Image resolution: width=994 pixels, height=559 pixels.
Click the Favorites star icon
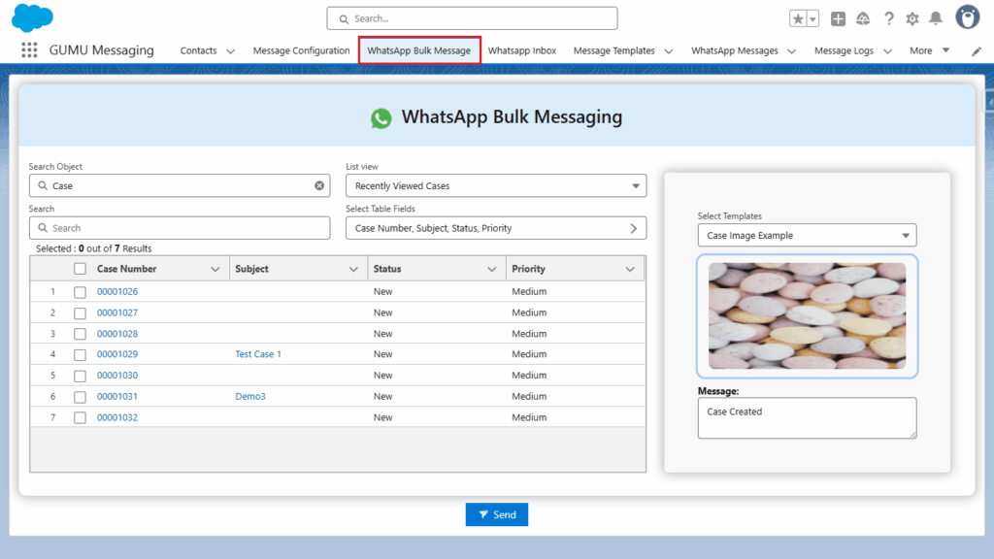pyautogui.click(x=798, y=18)
